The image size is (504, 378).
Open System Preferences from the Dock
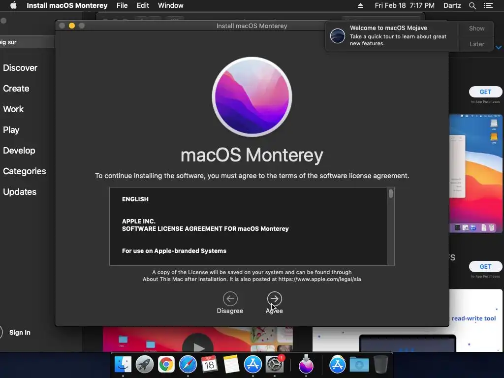pos(275,365)
